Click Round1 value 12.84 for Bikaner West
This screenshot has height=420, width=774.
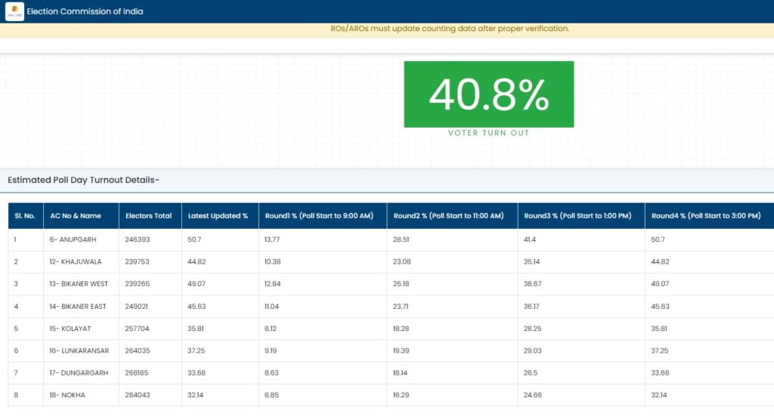point(272,284)
